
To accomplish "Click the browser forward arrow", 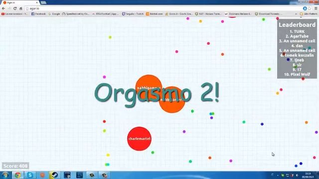I will click(9, 8).
